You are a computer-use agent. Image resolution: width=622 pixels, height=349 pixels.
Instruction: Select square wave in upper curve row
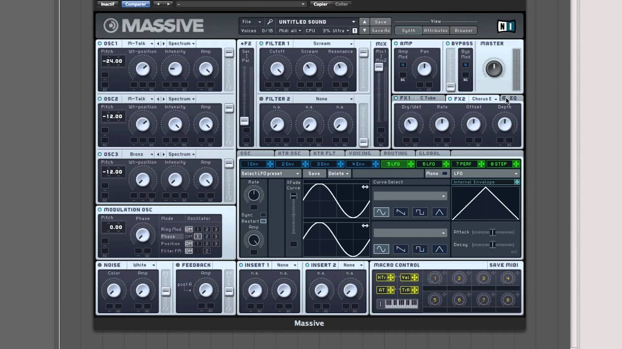(x=420, y=212)
